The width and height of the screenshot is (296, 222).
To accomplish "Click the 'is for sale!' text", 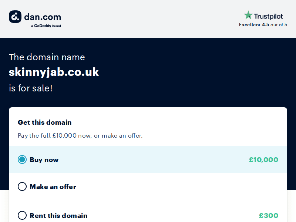I will point(31,88).
